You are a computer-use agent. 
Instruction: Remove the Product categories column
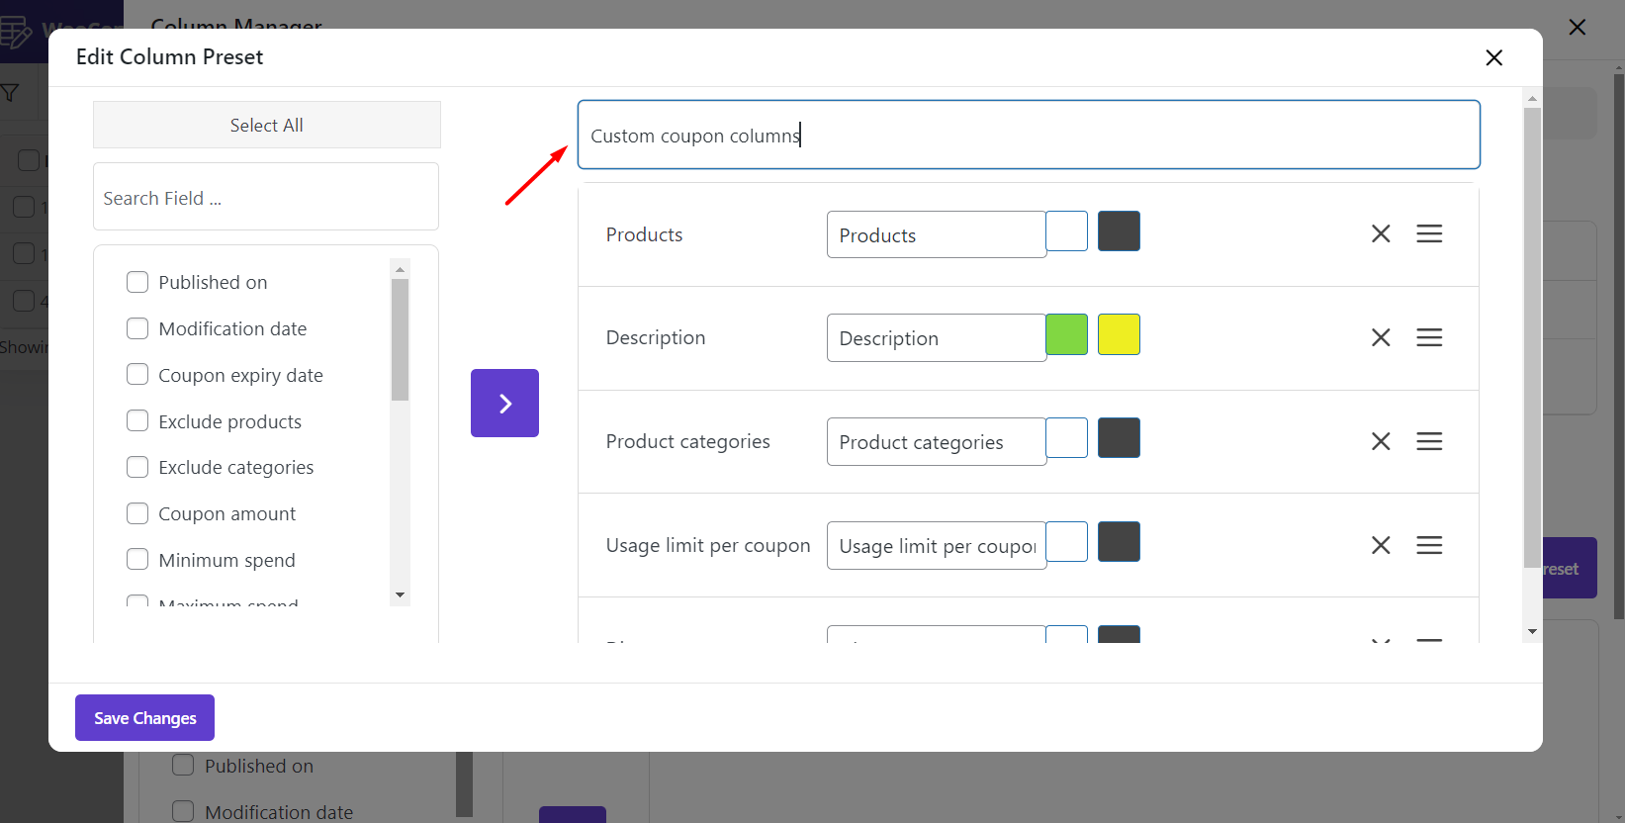(x=1381, y=441)
